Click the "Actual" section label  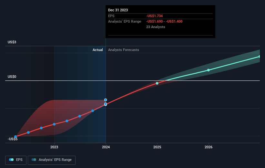point(97,50)
